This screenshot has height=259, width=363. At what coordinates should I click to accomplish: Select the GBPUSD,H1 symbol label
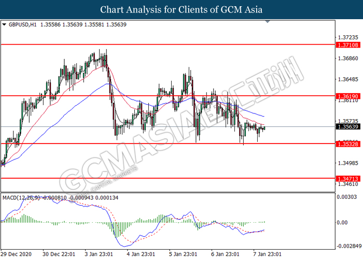coord(22,24)
